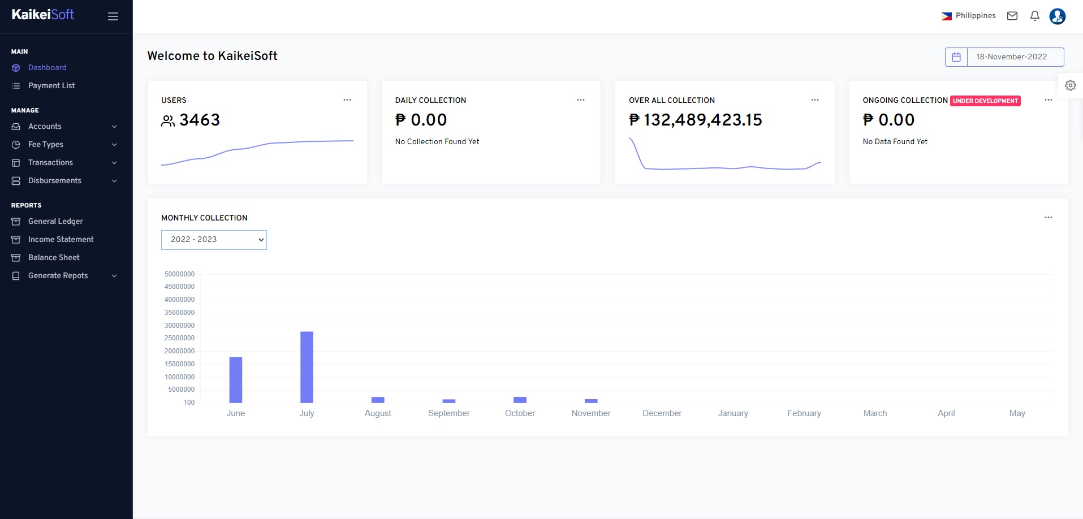This screenshot has height=519, width=1083.
Task: Click the calendar icon beside date
Action: point(956,57)
